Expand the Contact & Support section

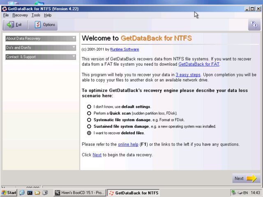pyautogui.click(x=41, y=57)
